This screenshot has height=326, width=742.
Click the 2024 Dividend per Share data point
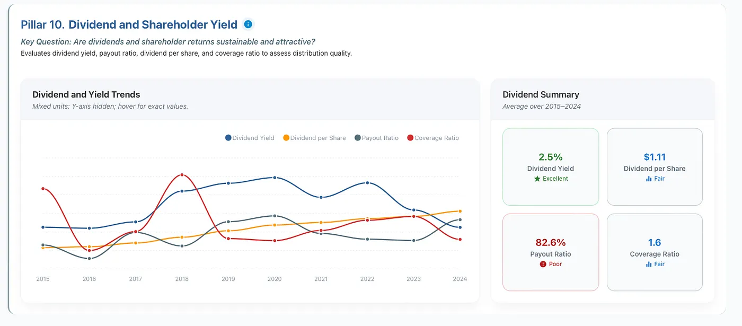460,211
